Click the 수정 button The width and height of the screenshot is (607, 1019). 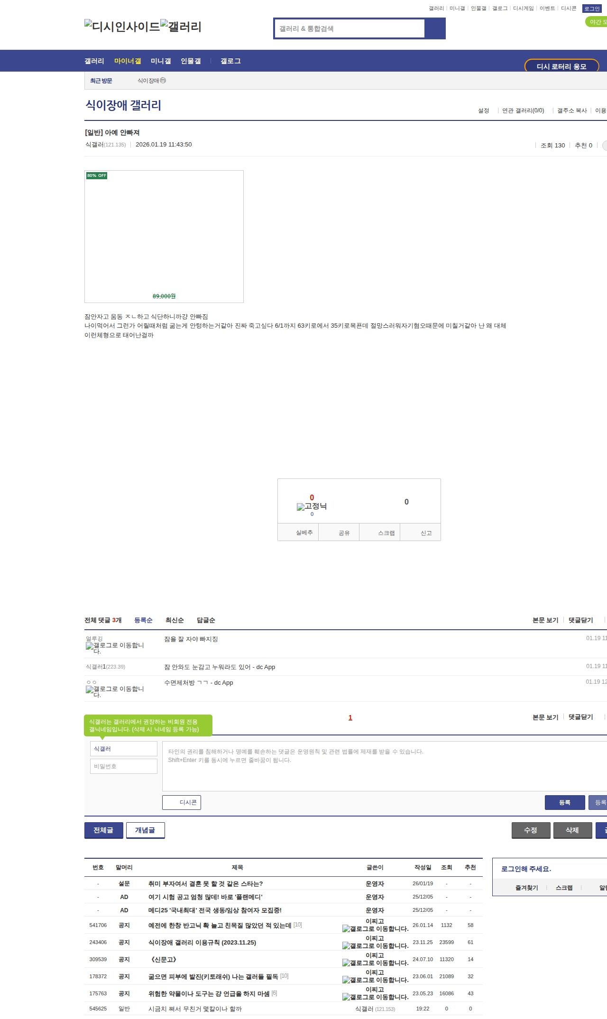[531, 830]
